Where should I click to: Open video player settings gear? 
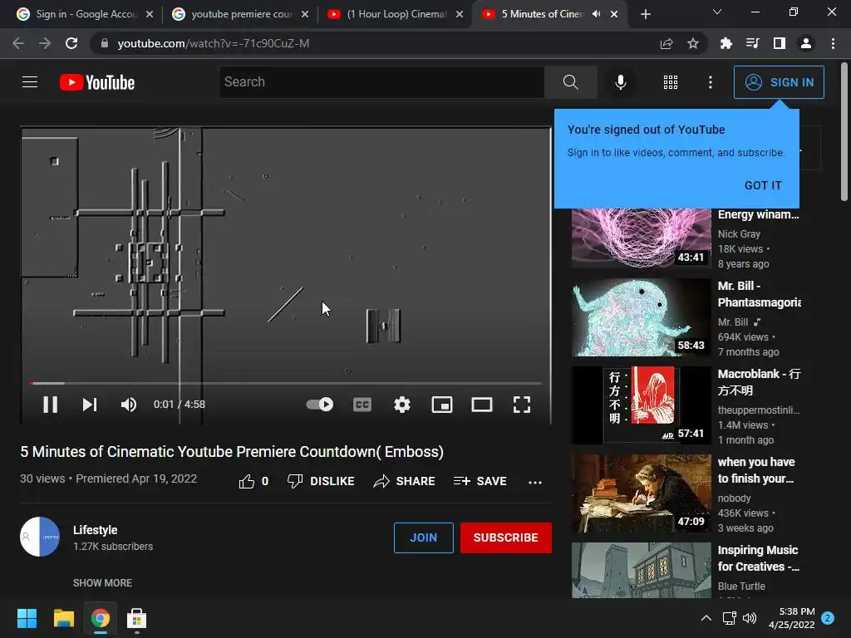[x=402, y=405]
